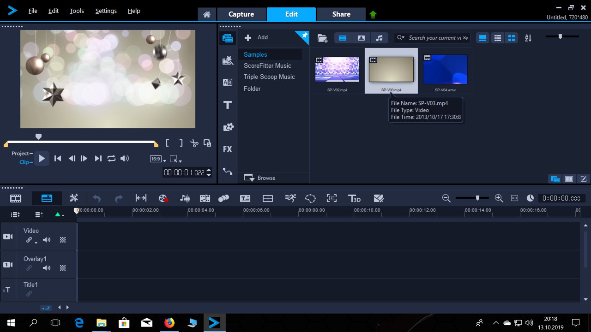Viewport: 591px width, 332px height.
Task: Open the FX filter library
Action: (227, 149)
